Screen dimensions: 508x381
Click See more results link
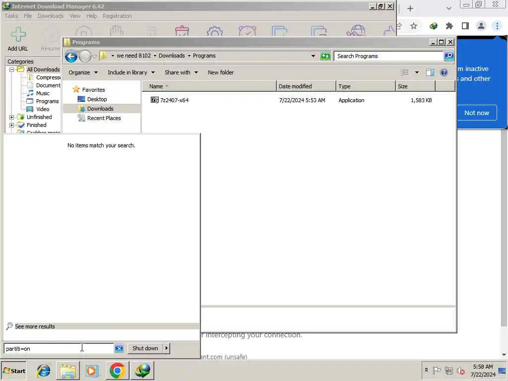35,326
